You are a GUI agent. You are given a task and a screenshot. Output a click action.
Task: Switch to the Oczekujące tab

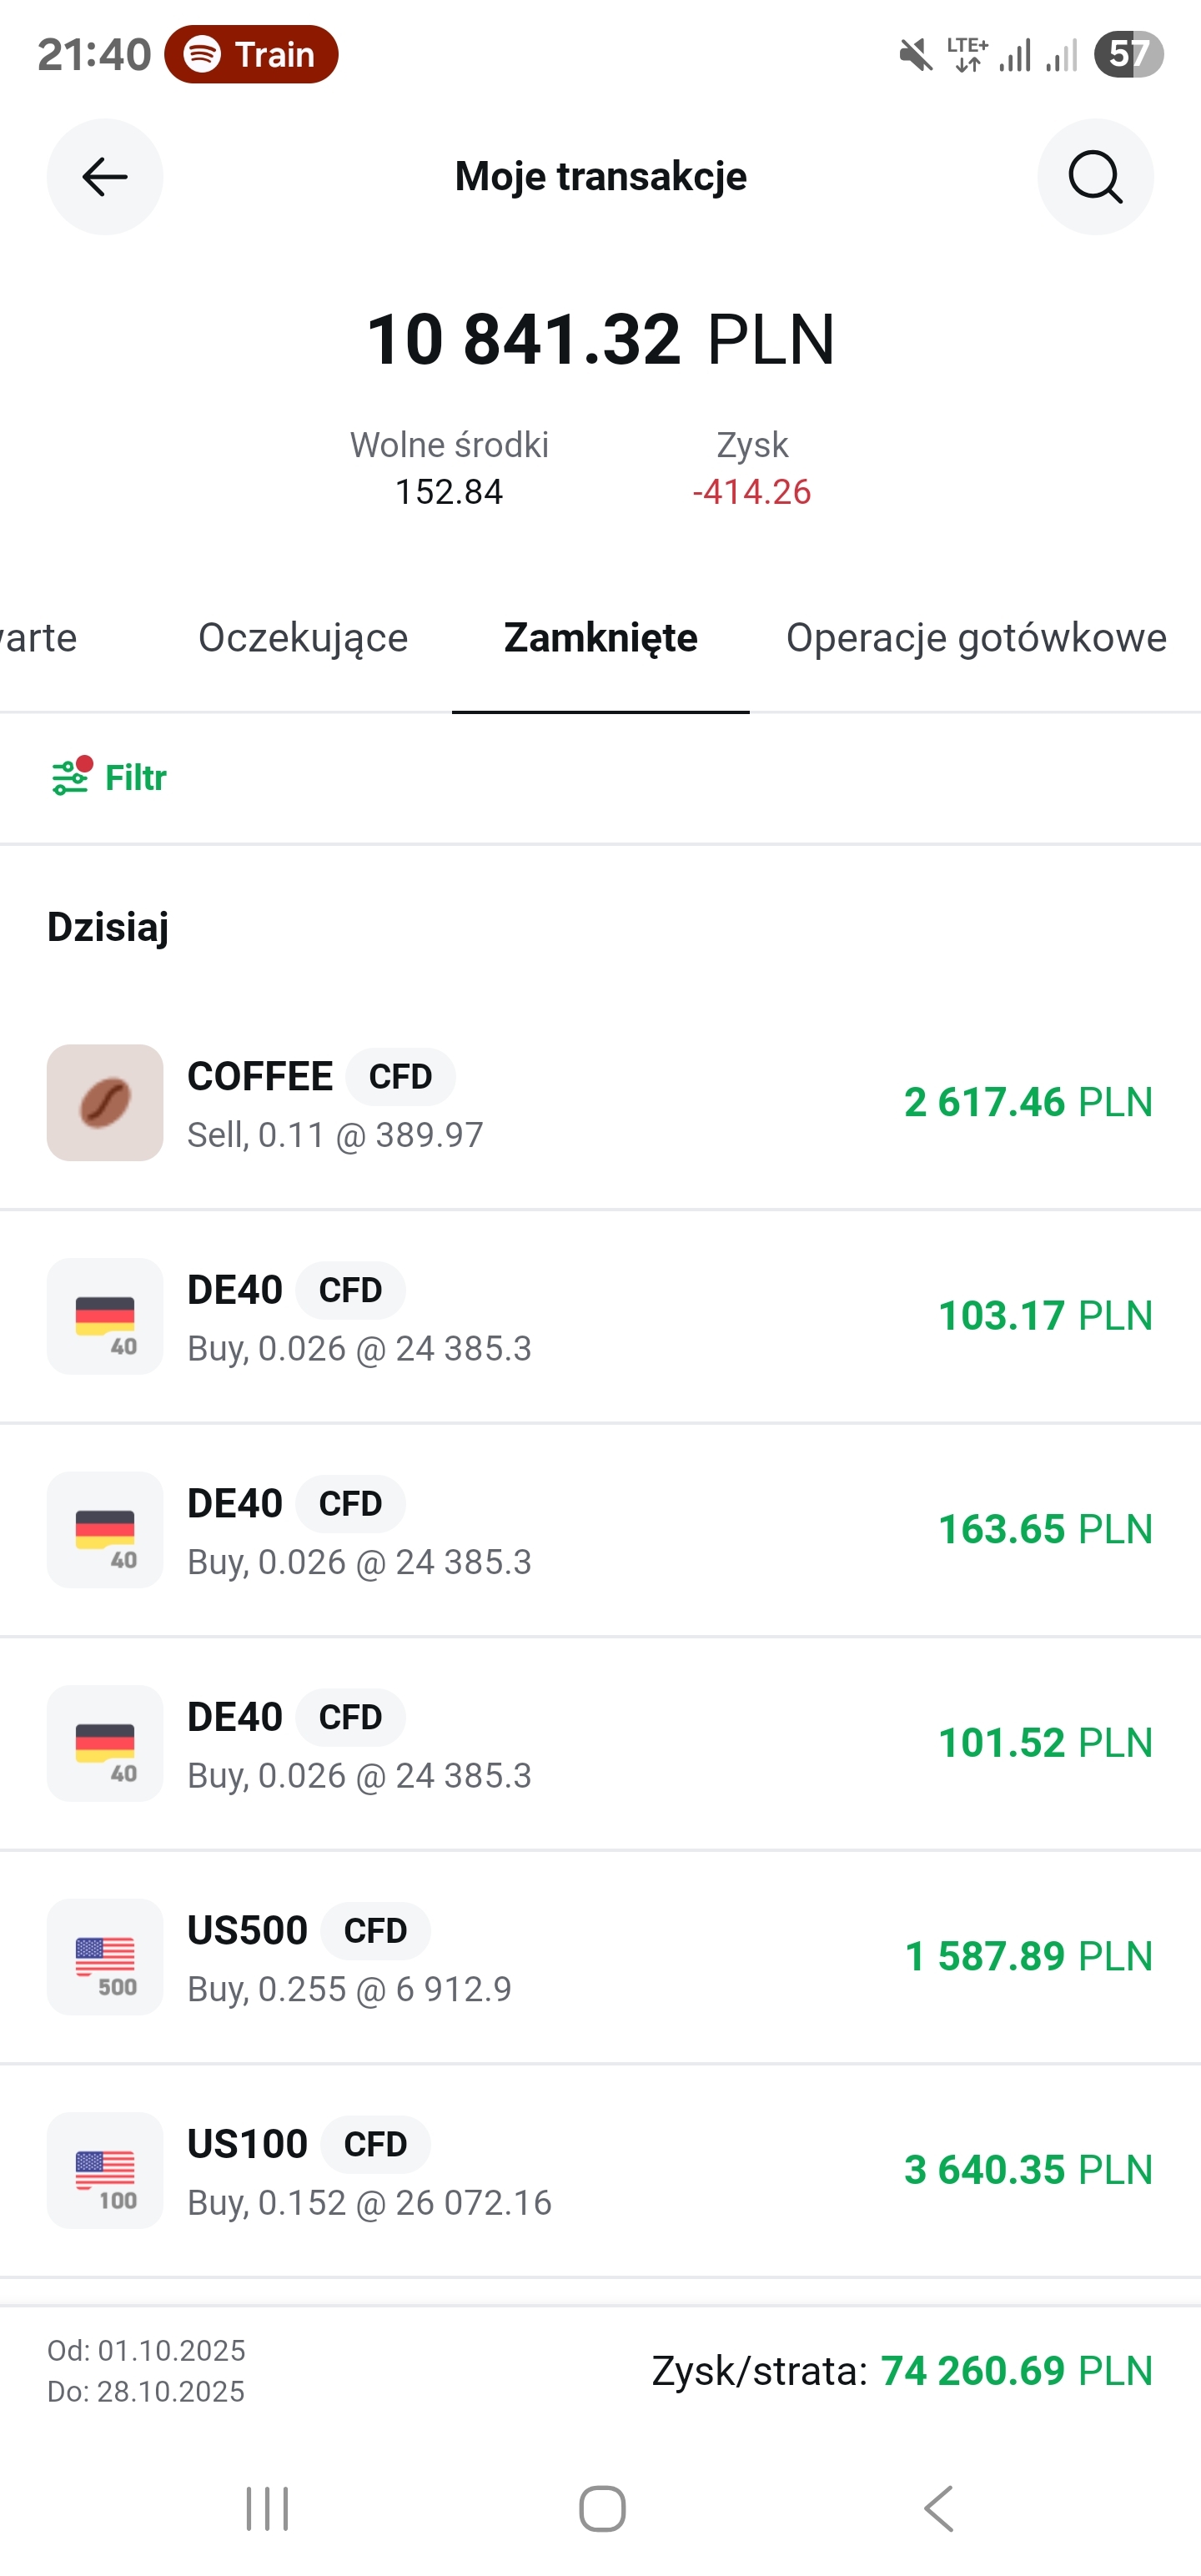pos(303,638)
